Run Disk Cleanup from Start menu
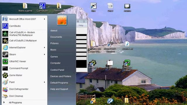The image size is (187, 105). pos(25,96)
